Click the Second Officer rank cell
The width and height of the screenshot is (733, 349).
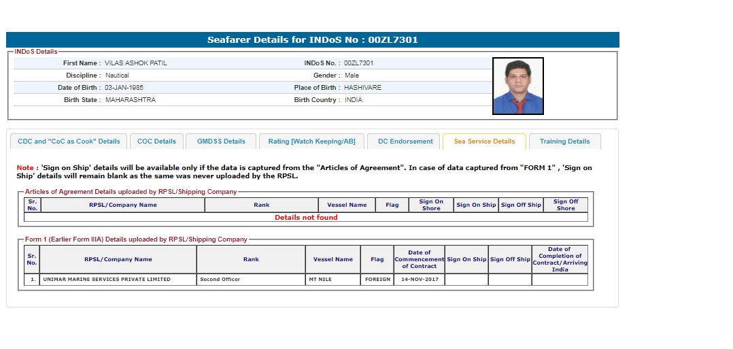[220, 280]
